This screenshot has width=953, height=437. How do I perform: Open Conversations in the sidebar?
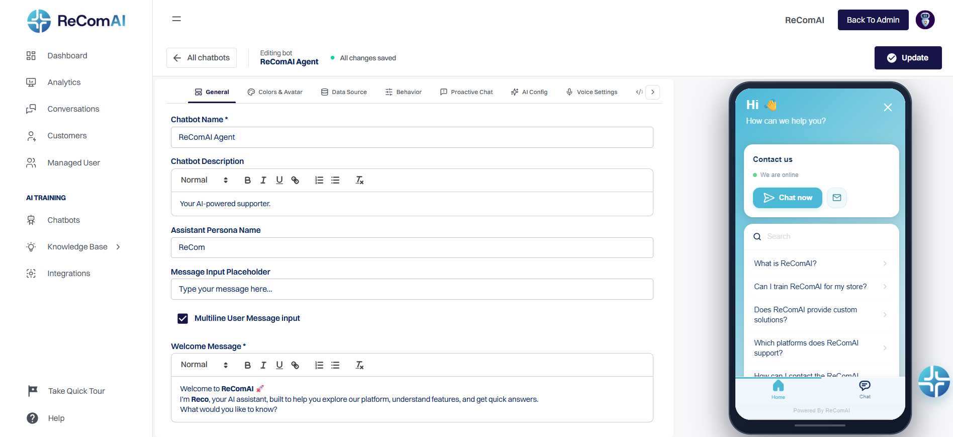63,109
